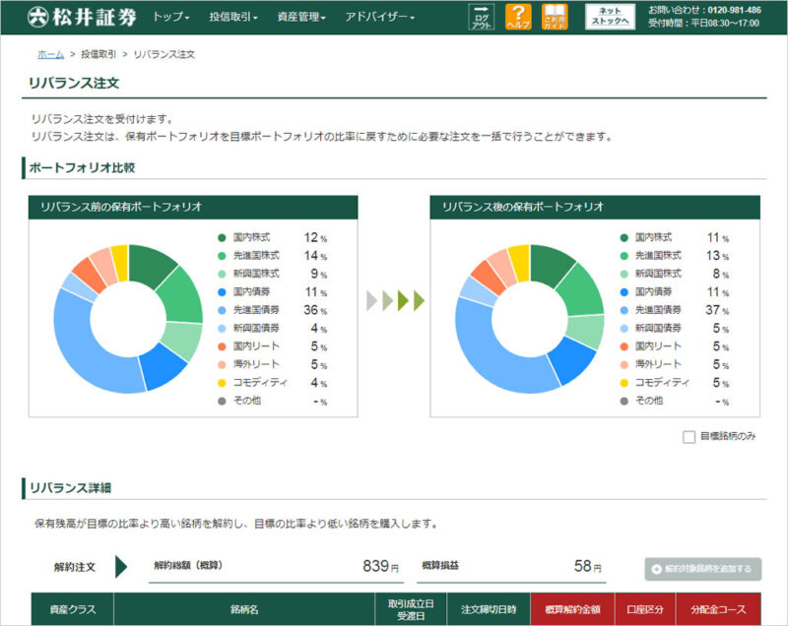Enable the 目標銘柄のみ checkbox
The height and width of the screenshot is (626, 788).
tap(689, 436)
